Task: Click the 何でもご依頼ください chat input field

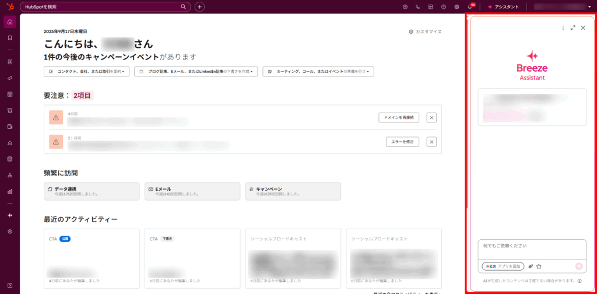Action: coord(531,247)
